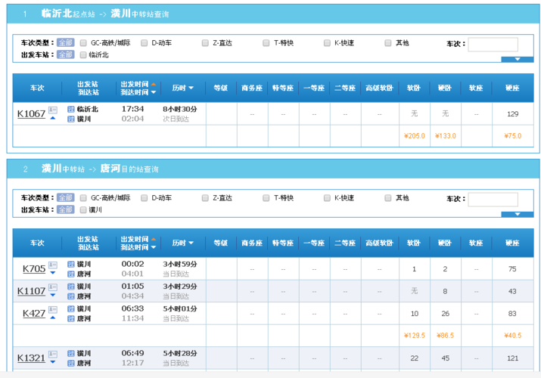Collapse the price details under K1067
The width and height of the screenshot is (541, 378).
tap(52, 119)
